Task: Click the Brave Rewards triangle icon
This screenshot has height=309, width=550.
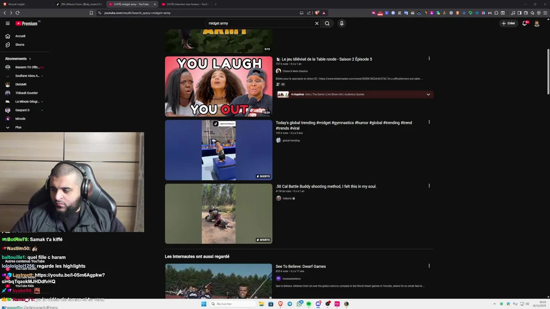Action: point(324,13)
